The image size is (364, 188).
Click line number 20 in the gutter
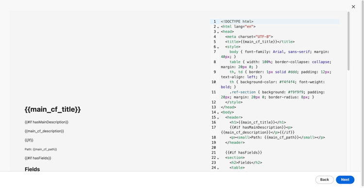point(214,148)
